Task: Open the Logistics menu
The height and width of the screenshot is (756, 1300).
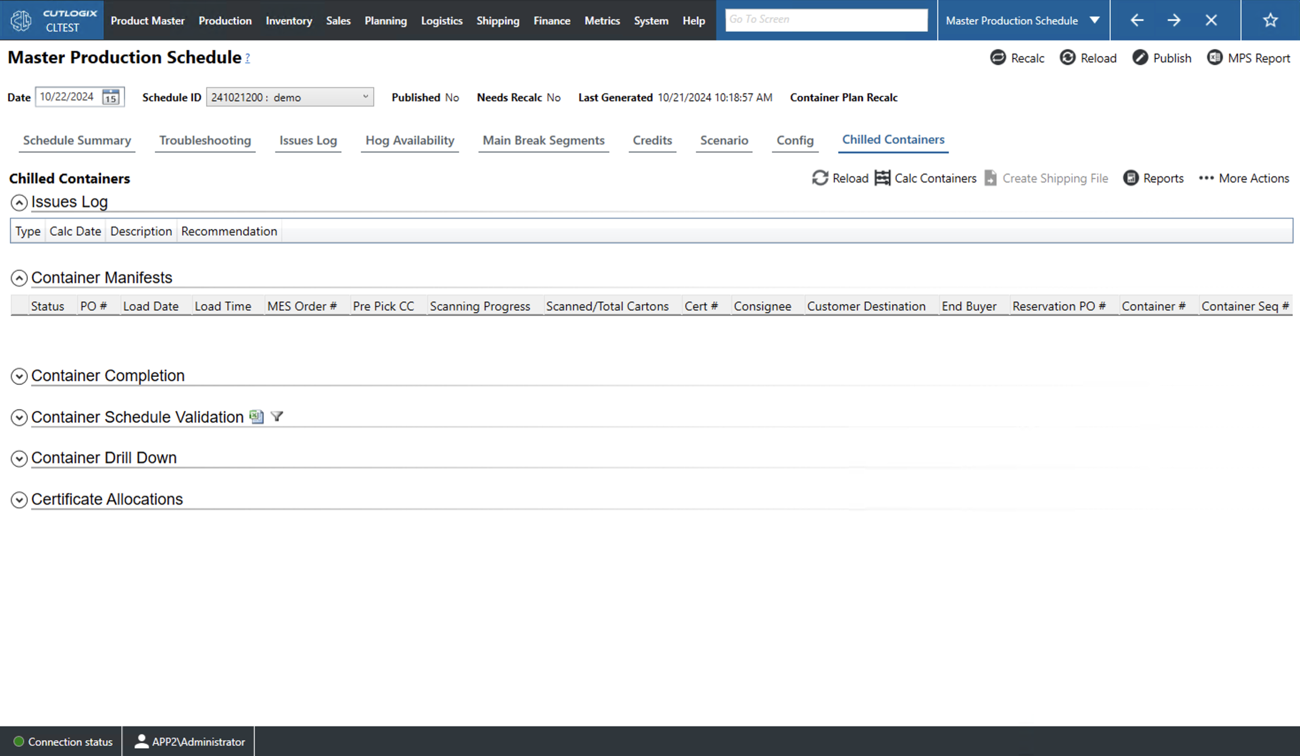Action: coord(442,21)
